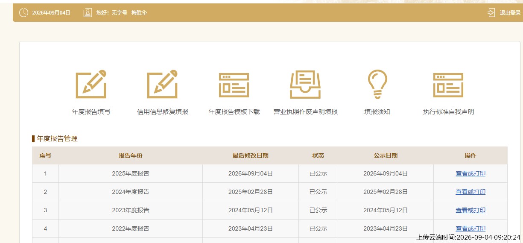Click the 年度报告管理 section heading
This screenshot has width=523, height=243.
click(x=57, y=139)
